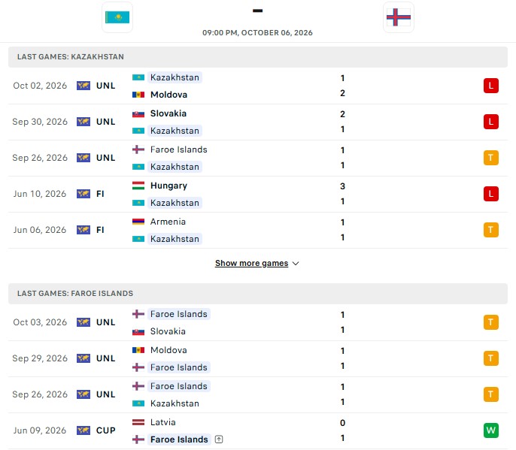Click the Armenia flag icon
The width and height of the screenshot is (516, 450).
138,222
